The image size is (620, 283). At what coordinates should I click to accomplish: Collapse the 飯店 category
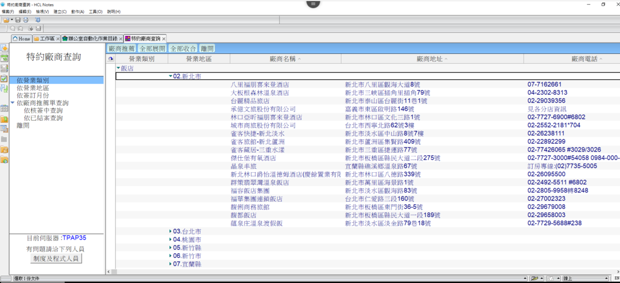tap(118, 68)
